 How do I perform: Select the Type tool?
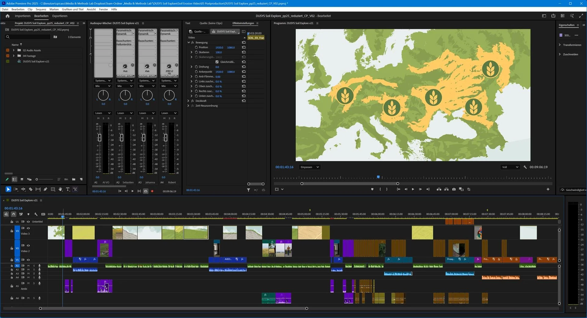tap(68, 190)
